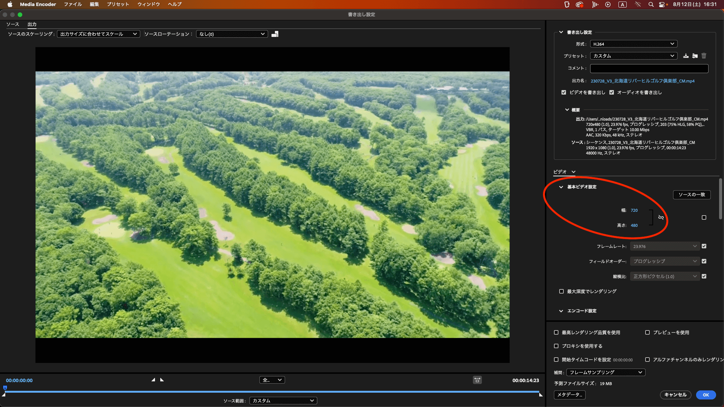This screenshot has height=407, width=724.
Task: Enable render at maximum depth checkbox
Action: [x=561, y=291]
